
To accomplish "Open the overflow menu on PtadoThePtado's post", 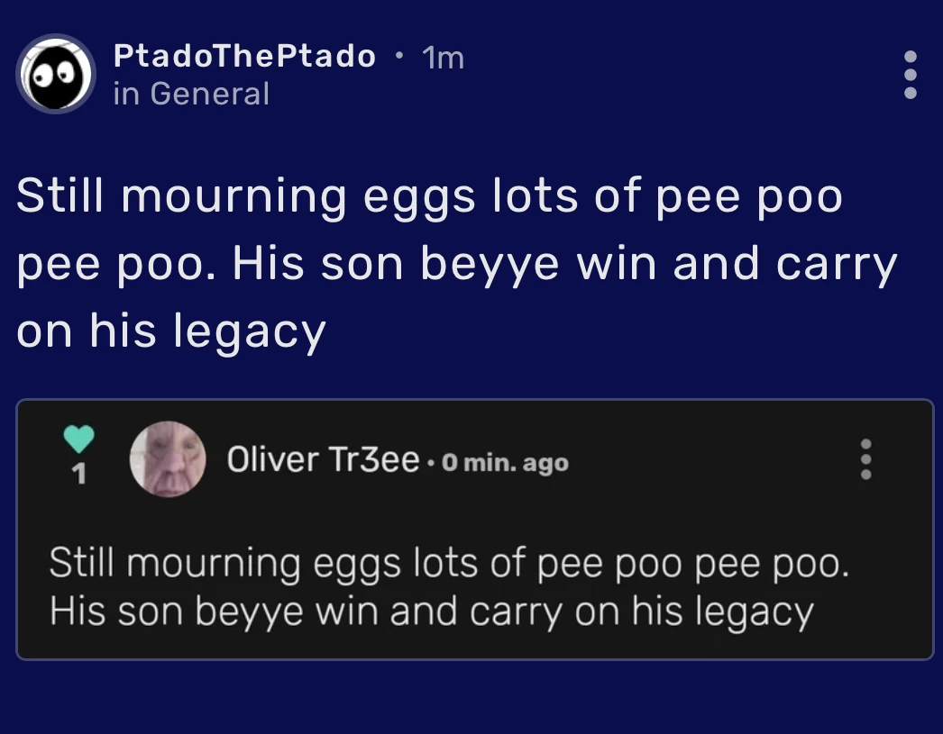I will point(911,74).
